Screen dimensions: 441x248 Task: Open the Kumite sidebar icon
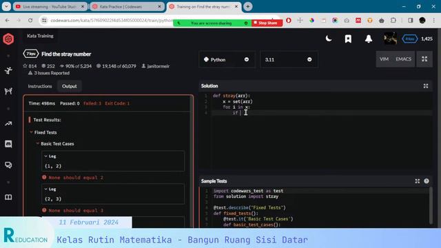pos(8,91)
